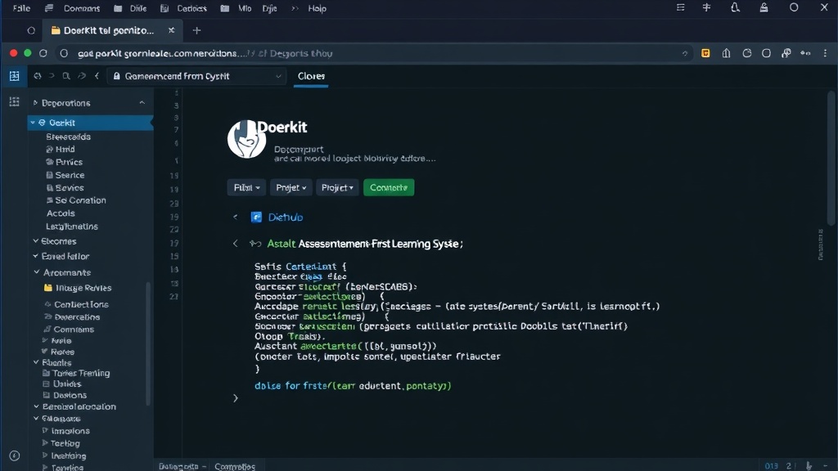Select Contiect tons in sidebar
This screenshot has height=471, width=838.
(76, 304)
